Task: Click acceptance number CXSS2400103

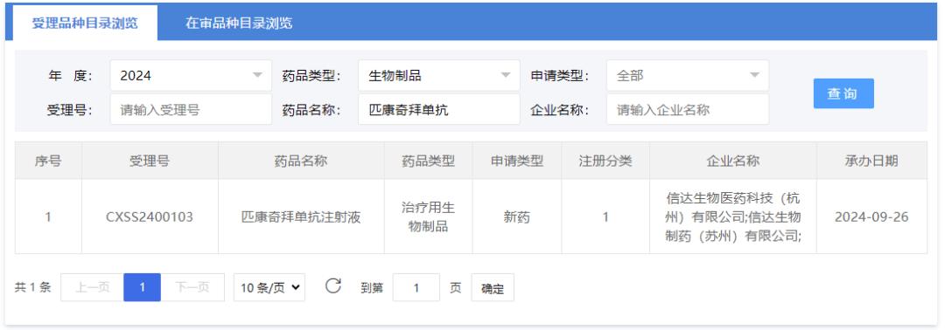Action: [150, 217]
